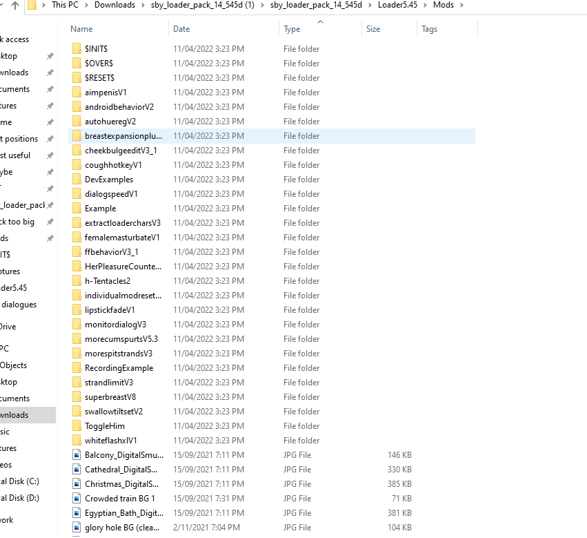Open the chevron dropdown after This PC
The image size is (587, 538).
[88, 6]
